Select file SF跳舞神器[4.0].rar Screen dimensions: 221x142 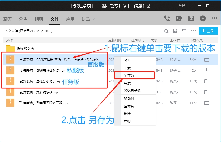coord(41,70)
